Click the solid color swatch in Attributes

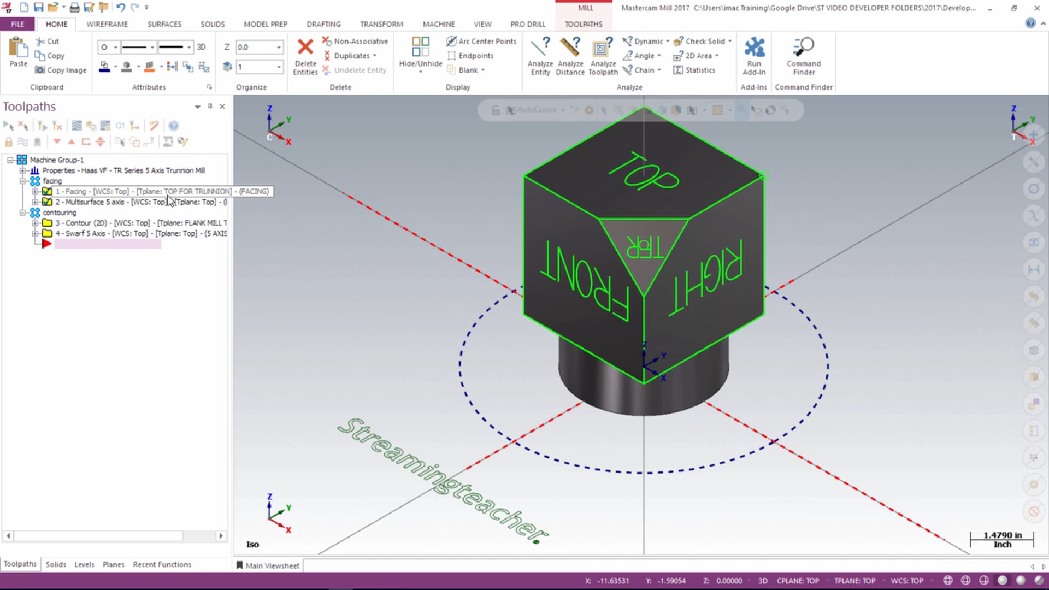pos(127,67)
